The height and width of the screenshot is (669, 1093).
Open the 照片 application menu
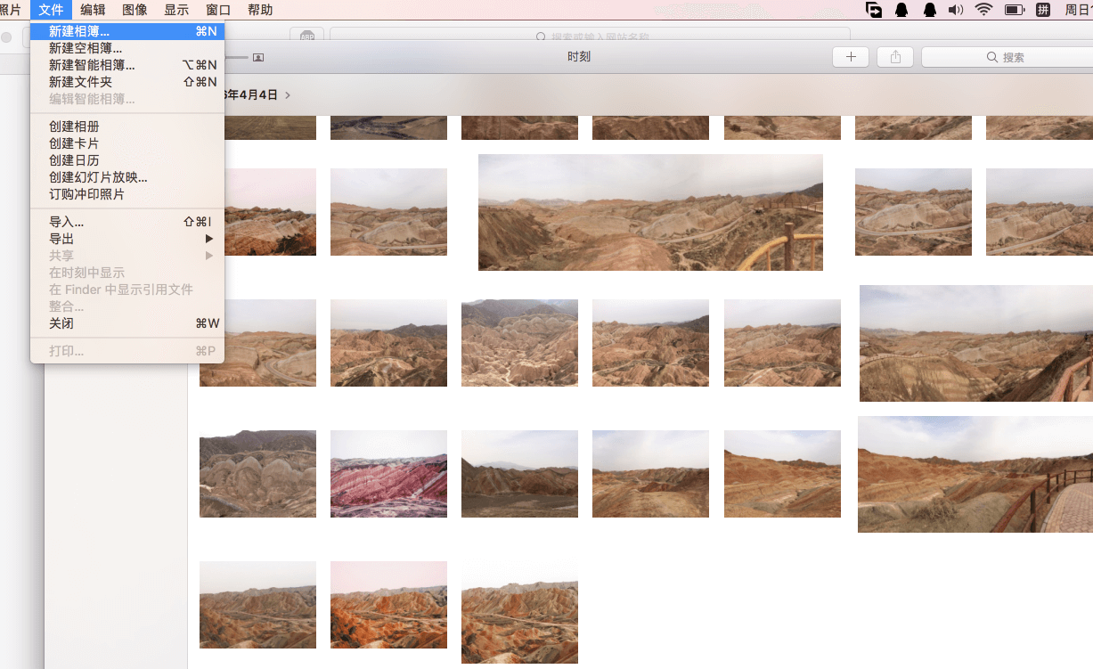coord(12,10)
